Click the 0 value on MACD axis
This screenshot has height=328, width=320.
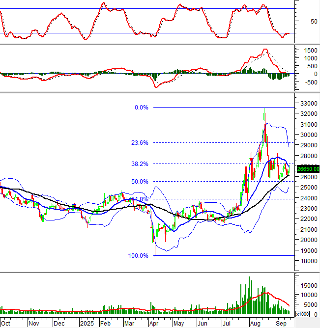coord(316,74)
